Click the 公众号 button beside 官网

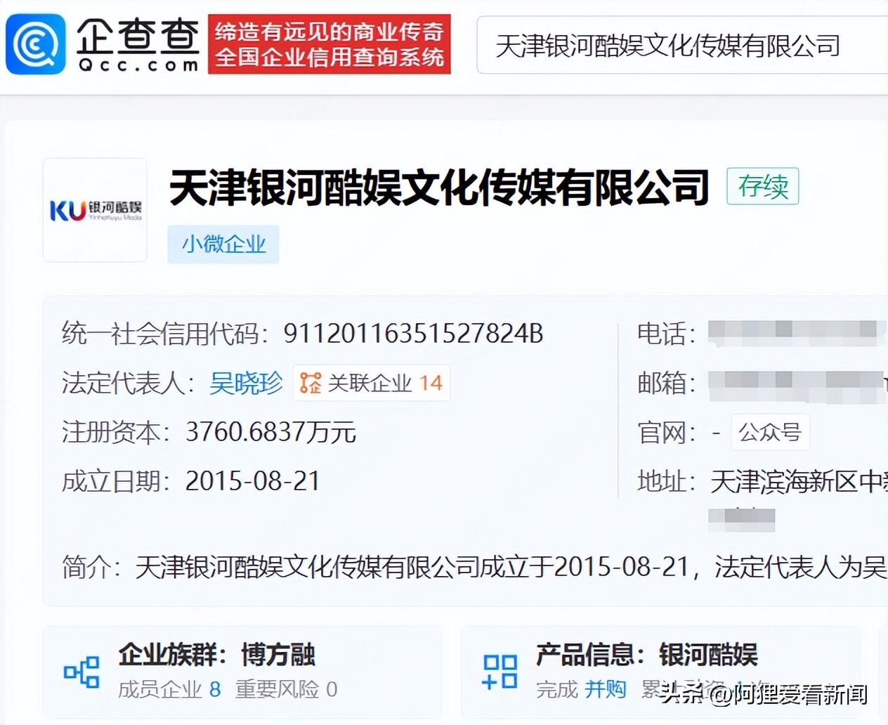[770, 431]
